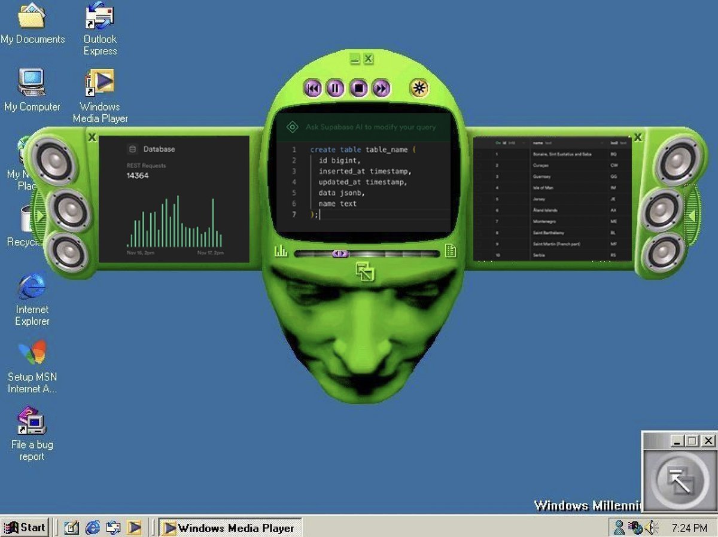Click code line 'inserted_at timestamp,'
Viewport: 718px width, 537px height.
[x=364, y=171]
